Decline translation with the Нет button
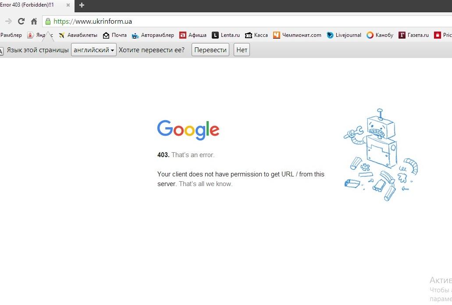Screen dimensions: 452x305 point(242,50)
